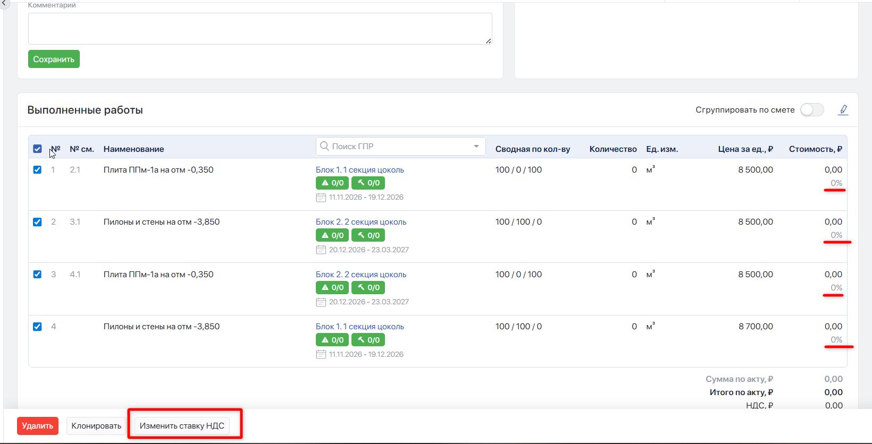Click the warning 0/0 badge in row 1
The height and width of the screenshot is (444, 872).
332,183
